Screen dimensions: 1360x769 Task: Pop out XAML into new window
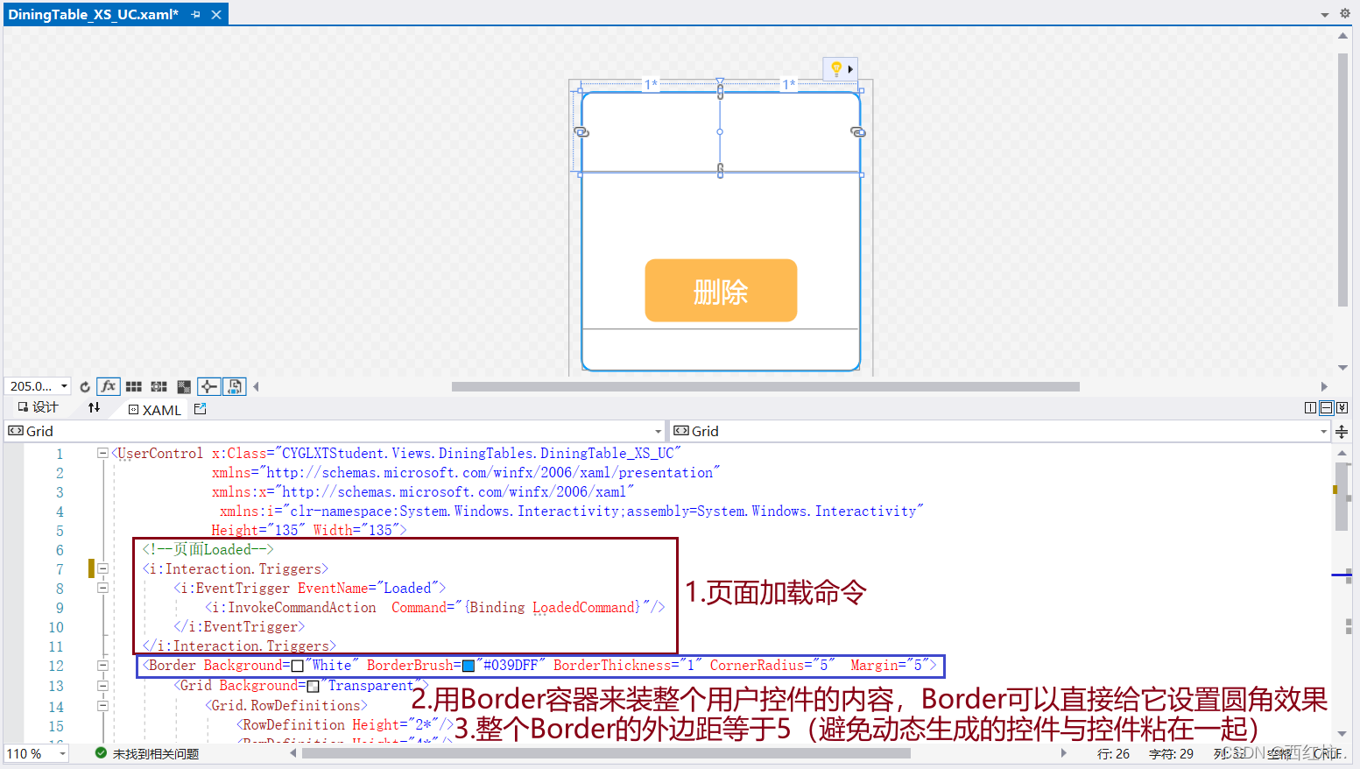pos(201,409)
